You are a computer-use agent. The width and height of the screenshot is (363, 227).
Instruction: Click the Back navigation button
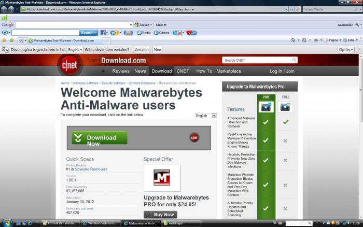tap(4, 9)
